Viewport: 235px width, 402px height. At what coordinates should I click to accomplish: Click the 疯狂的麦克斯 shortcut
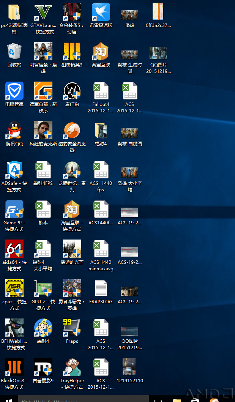click(x=43, y=130)
